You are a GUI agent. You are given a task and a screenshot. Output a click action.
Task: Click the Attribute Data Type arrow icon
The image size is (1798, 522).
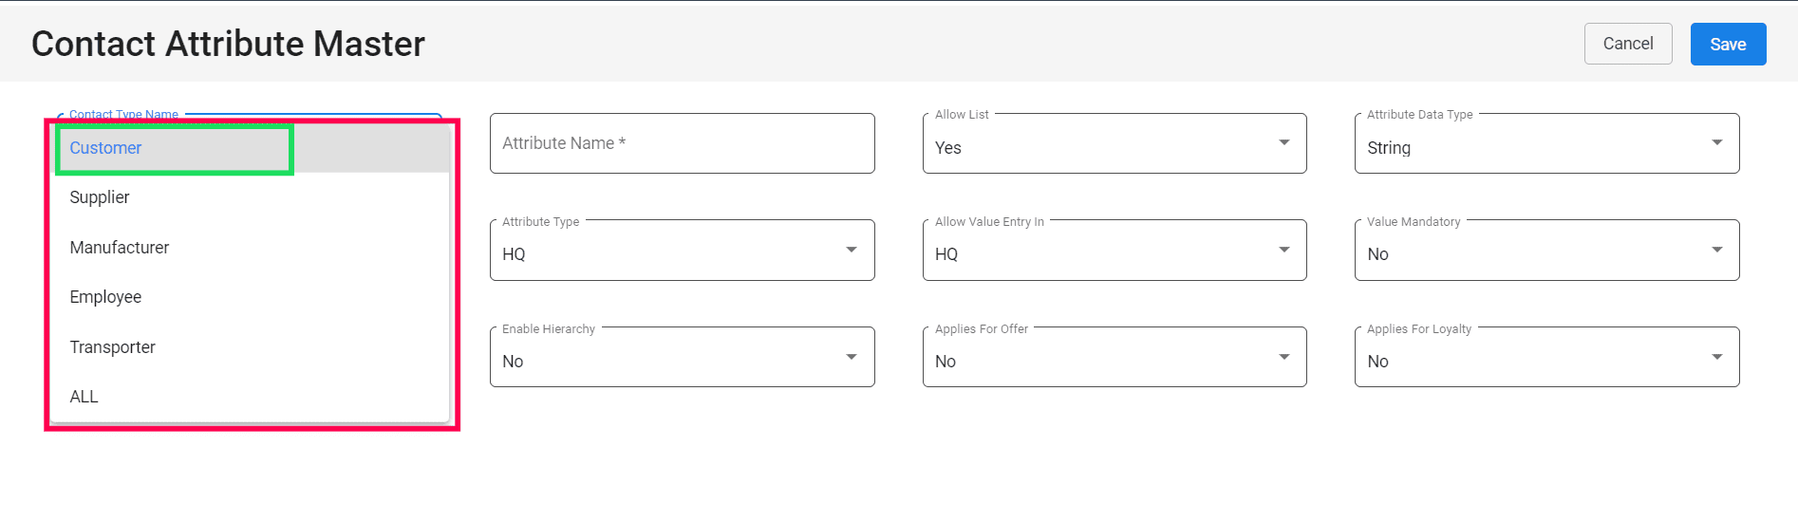(x=1716, y=142)
